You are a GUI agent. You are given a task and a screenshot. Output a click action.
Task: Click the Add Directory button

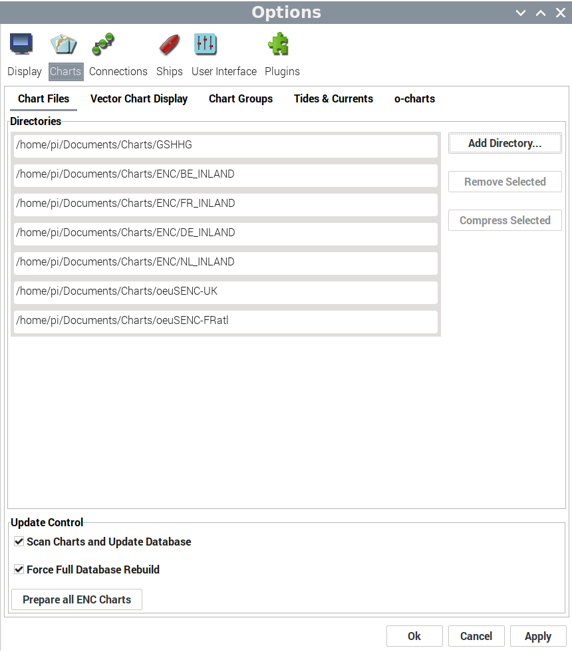click(505, 143)
